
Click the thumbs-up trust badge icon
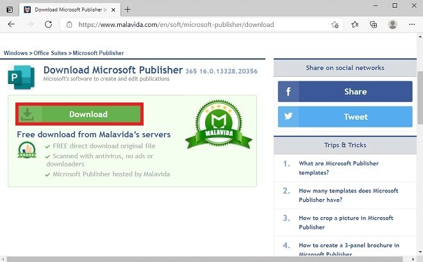tap(27, 150)
